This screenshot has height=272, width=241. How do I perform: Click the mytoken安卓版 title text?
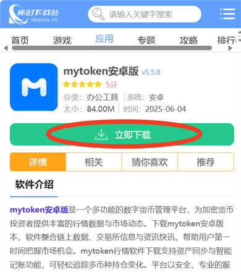(101, 71)
